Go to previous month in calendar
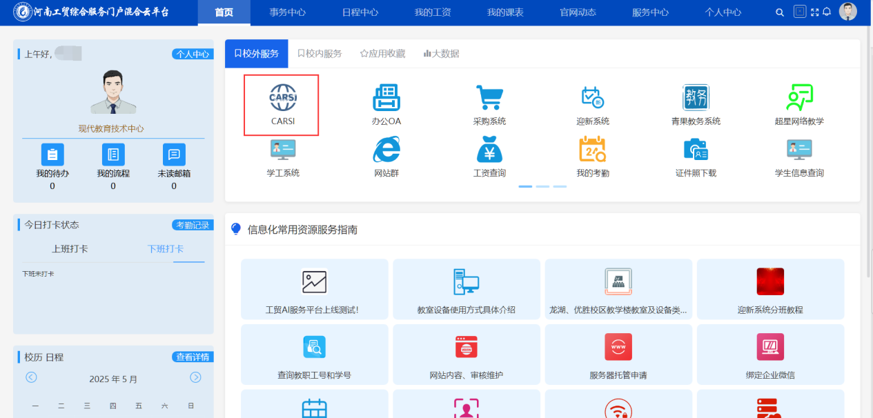This screenshot has height=418, width=873. point(31,377)
